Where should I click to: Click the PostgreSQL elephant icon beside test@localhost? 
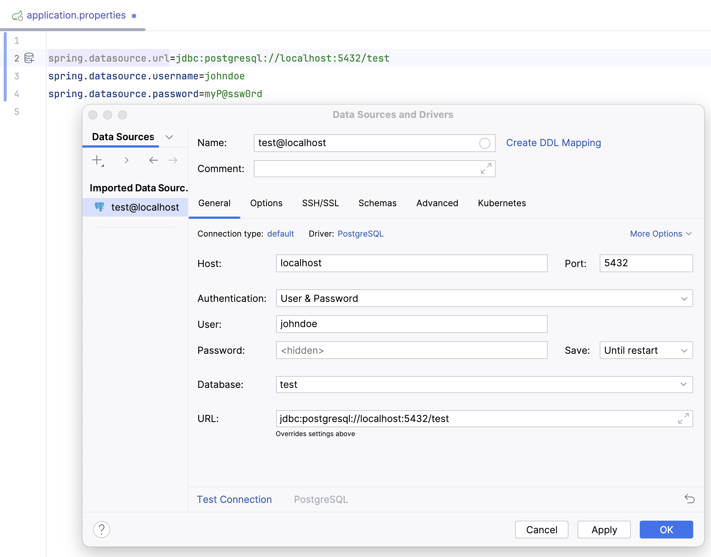coord(99,207)
